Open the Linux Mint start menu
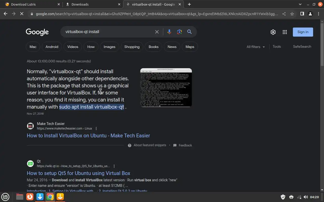 [5, 197]
